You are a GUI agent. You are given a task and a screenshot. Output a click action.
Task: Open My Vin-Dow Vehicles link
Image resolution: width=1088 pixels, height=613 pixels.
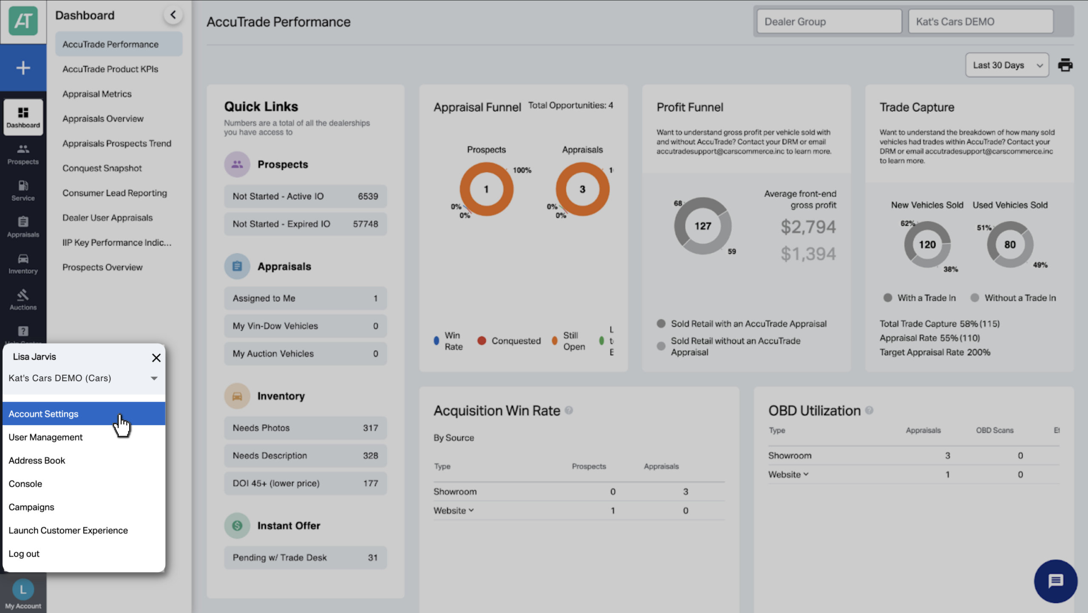[x=305, y=326]
